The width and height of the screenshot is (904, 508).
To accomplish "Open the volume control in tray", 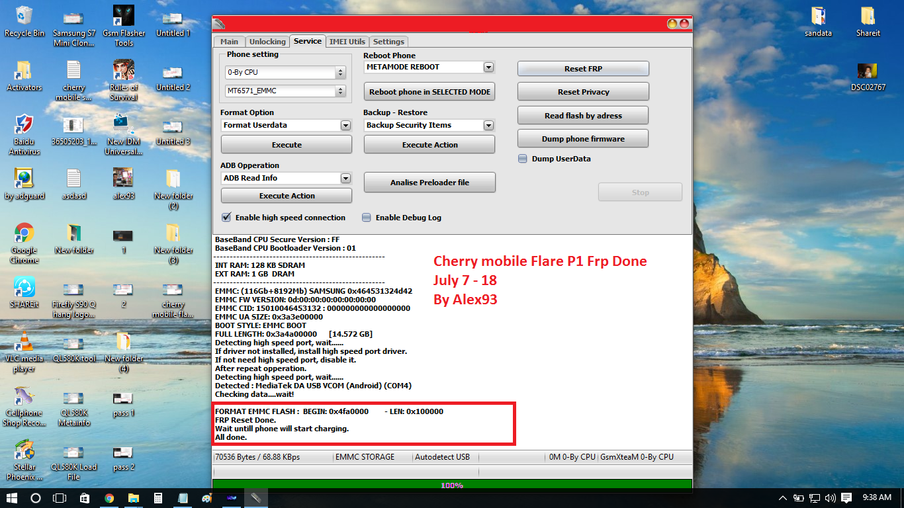I will [832, 498].
